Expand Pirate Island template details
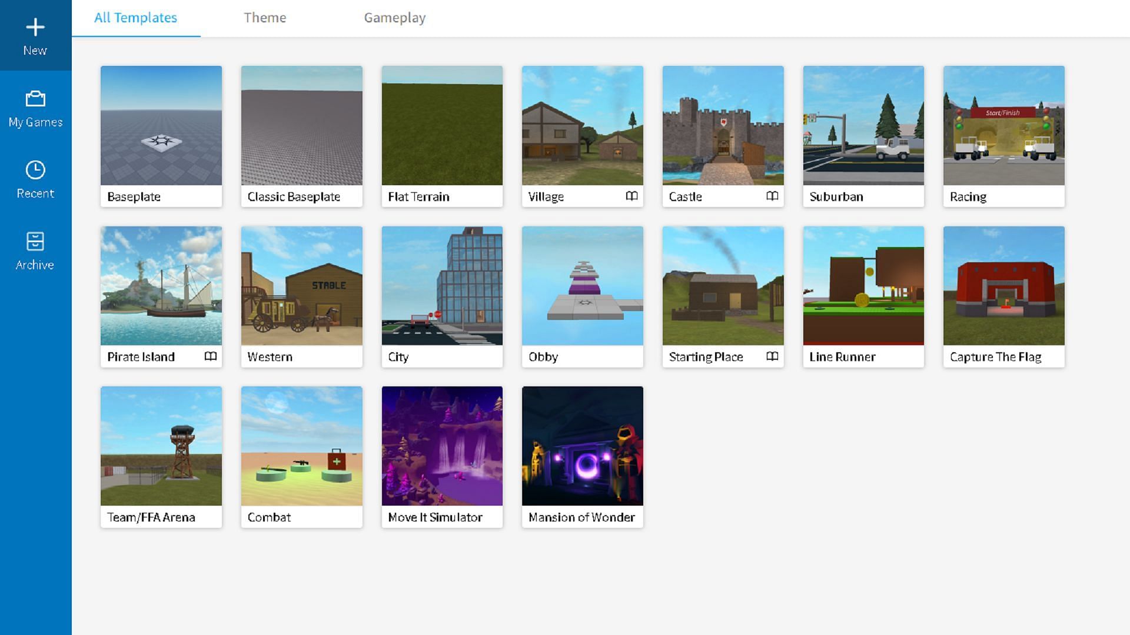 (x=210, y=356)
